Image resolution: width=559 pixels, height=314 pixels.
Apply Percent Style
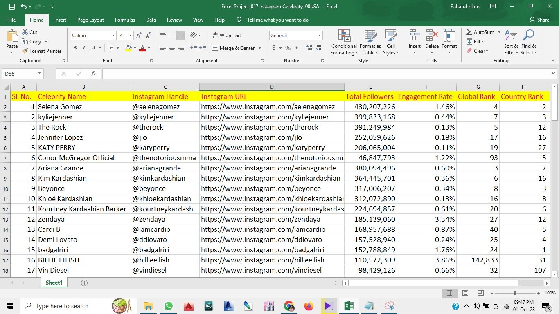coord(288,48)
